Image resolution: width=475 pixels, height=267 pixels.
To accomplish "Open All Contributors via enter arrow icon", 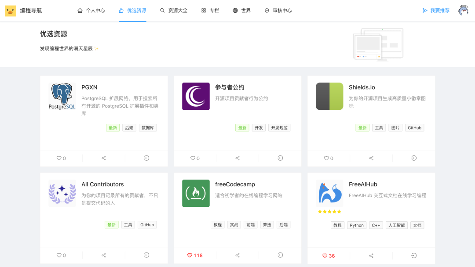I will pos(146,255).
